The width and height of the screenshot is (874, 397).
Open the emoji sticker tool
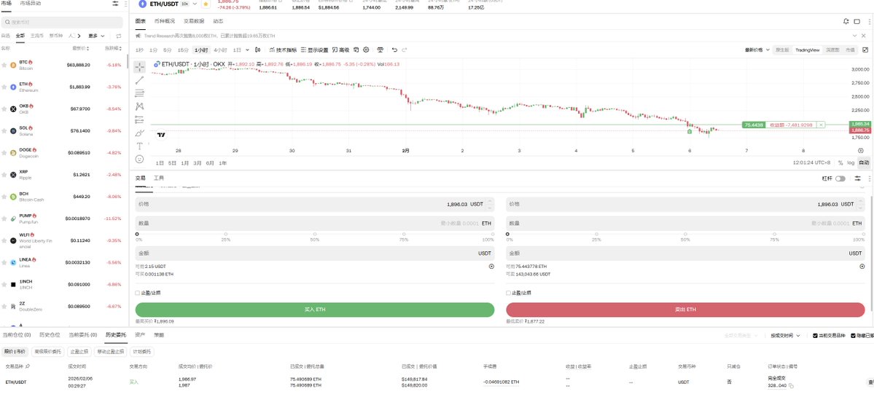[x=139, y=159]
